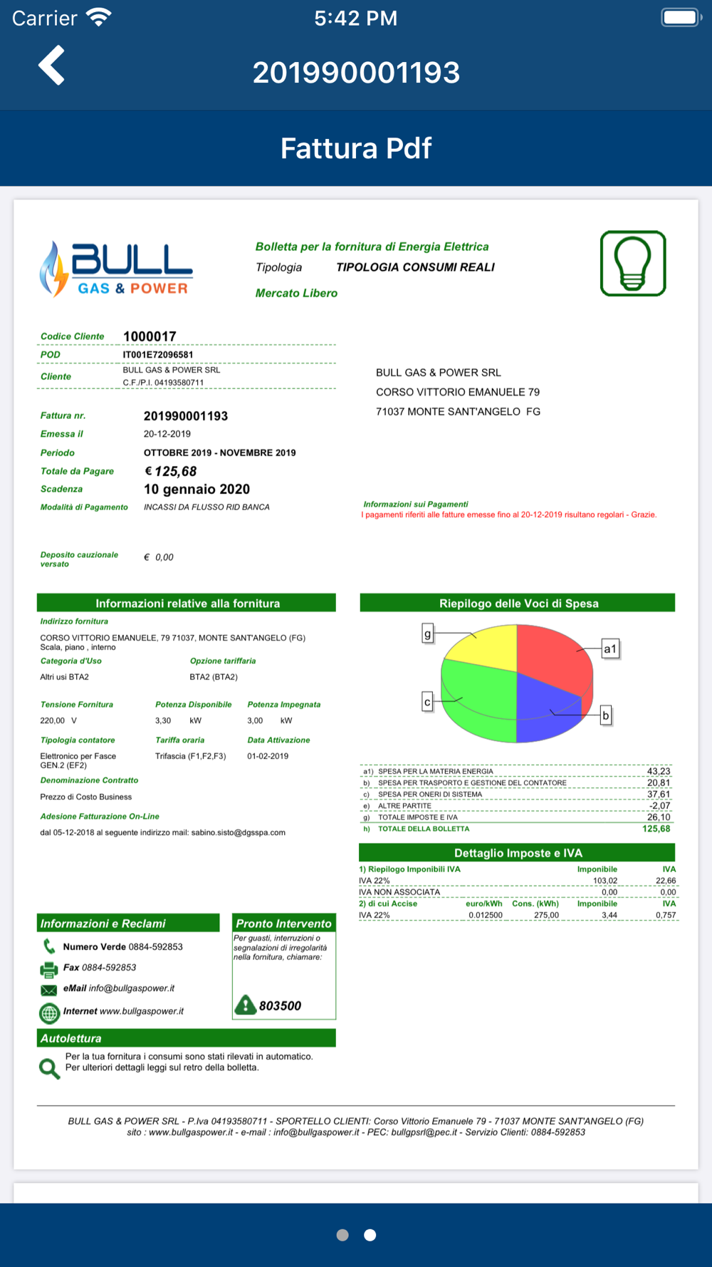Tap emergency number 803500
This screenshot has height=1267, width=712.
coord(280,1005)
